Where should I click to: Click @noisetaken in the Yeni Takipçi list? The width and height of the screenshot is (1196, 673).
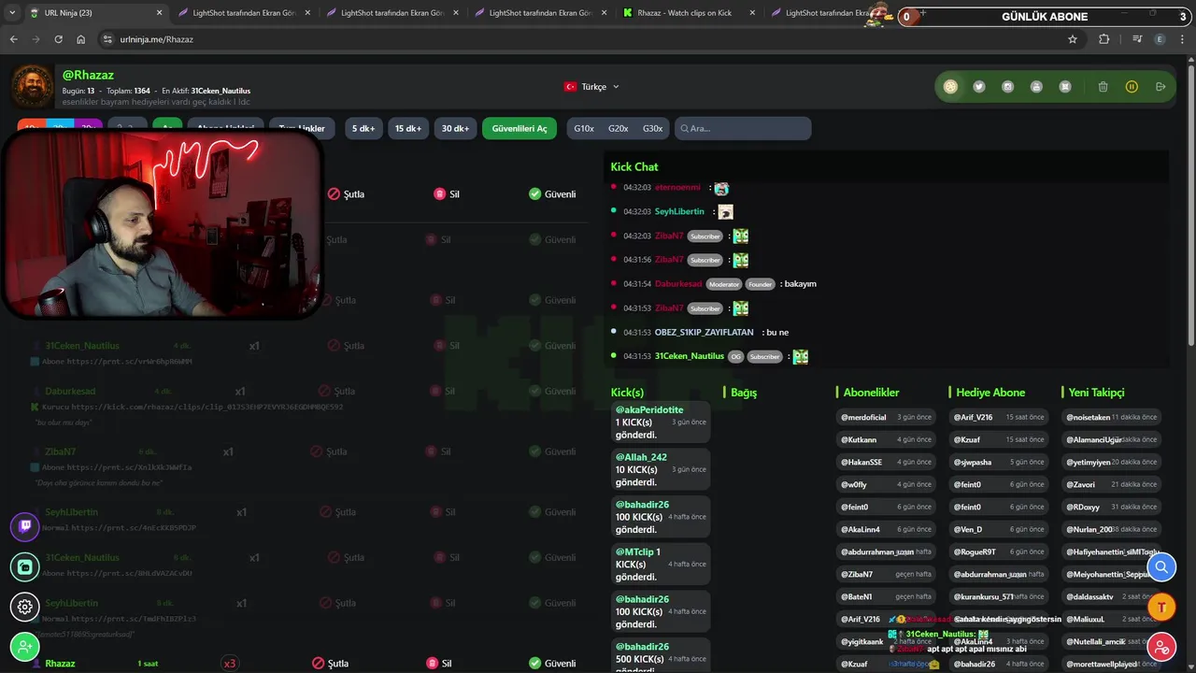click(1088, 417)
